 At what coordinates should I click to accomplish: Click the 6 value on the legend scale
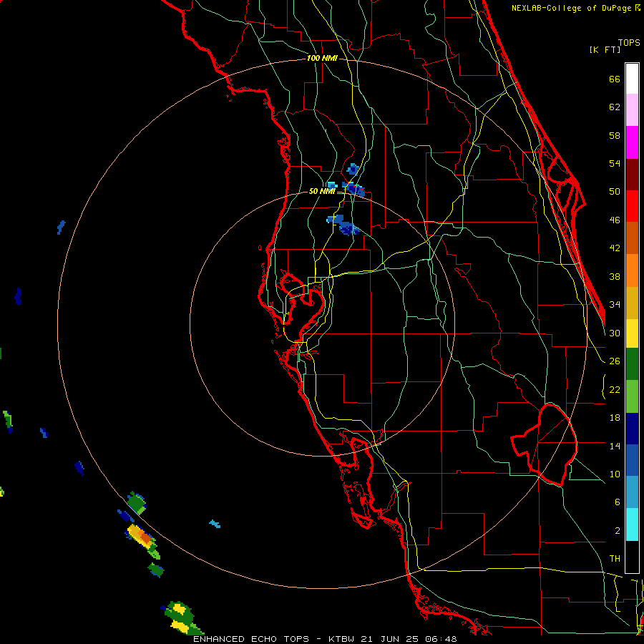tap(617, 502)
